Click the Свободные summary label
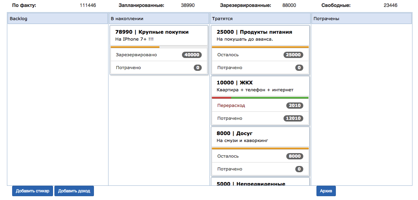Screen dimensions: 418x200 point(336,6)
